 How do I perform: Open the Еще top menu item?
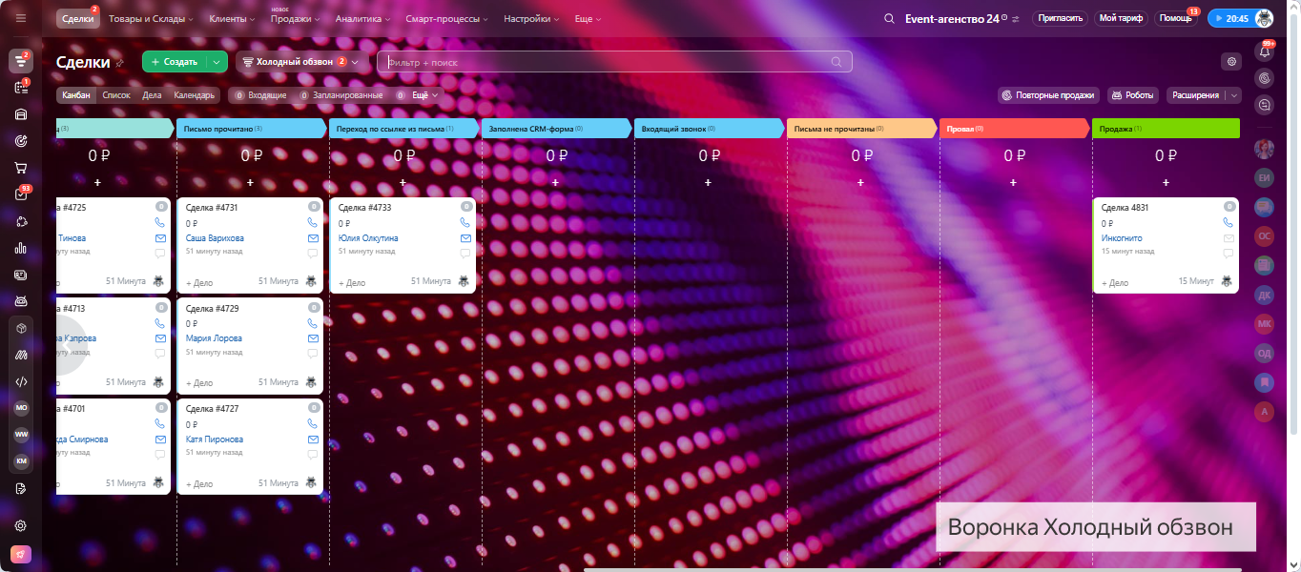pyautogui.click(x=588, y=18)
